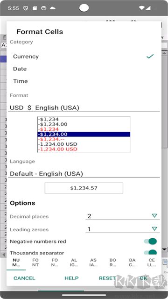Screen dimensions: 168x299
Task: Open the USD $ English (USA) format selector
Action: click(x=84, y=108)
